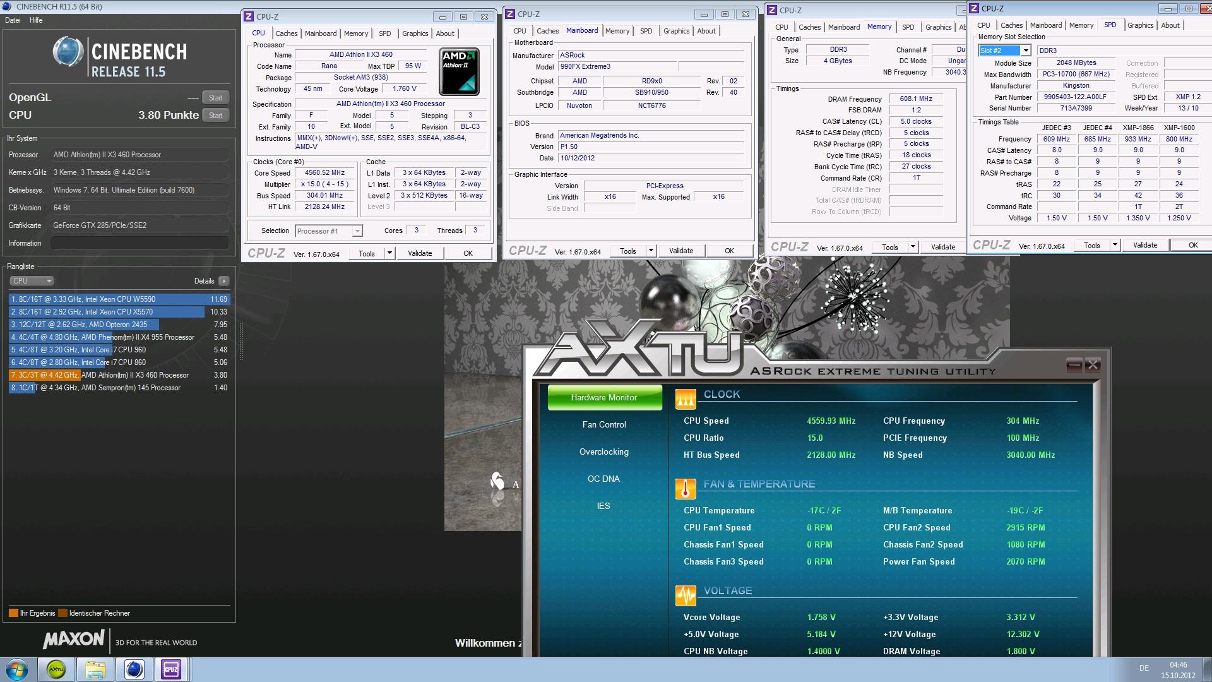1212x682 pixels.
Task: Switch to Graphics tab in first CPU-Z
Action: [x=415, y=33]
